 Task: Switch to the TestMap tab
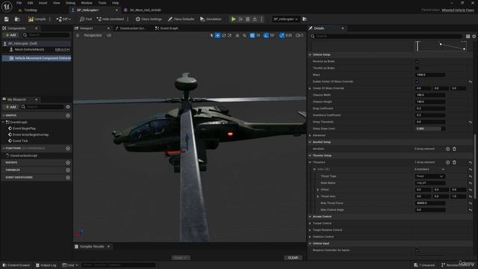(x=31, y=10)
